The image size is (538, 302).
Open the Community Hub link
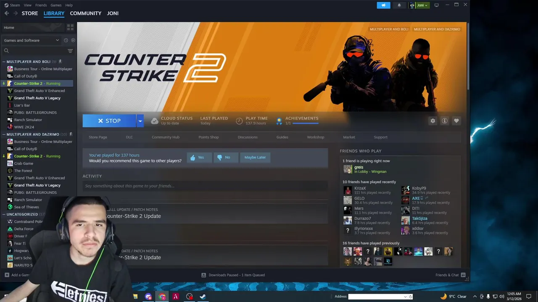pos(166,137)
